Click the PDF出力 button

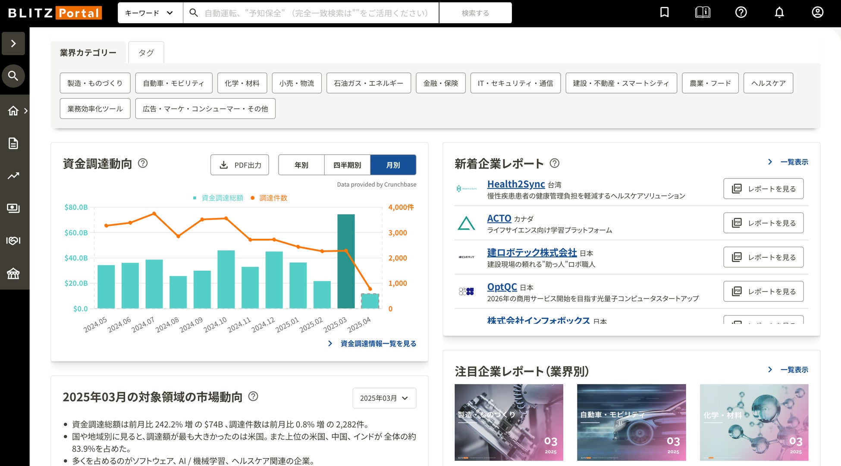tap(240, 165)
